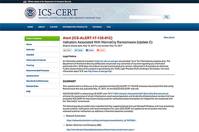Screen dimensions: 199x132
Task: Select Standards & References in the sidebar
Action: [37, 81]
